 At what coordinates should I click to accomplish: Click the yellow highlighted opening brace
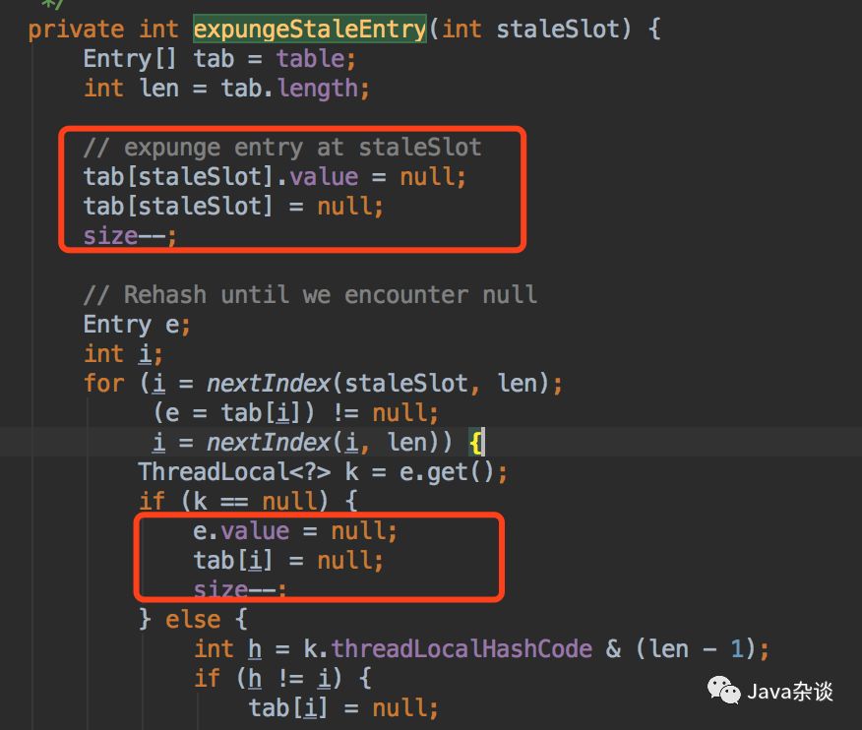point(476,443)
